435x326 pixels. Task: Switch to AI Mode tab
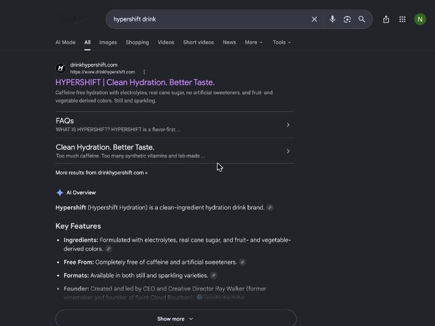pos(65,42)
